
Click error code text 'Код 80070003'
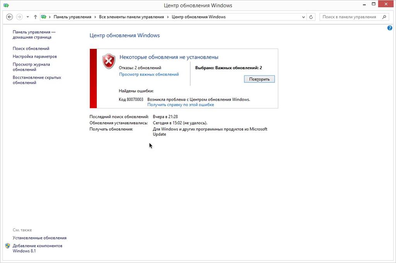pos(131,99)
